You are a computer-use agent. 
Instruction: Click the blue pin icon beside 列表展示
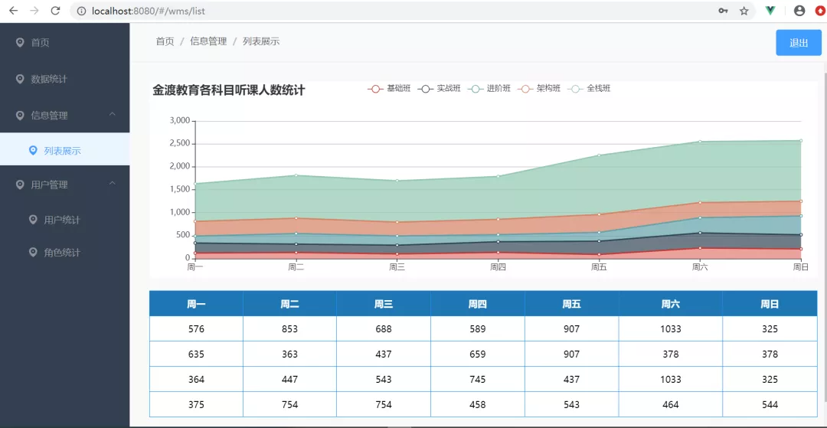point(33,151)
